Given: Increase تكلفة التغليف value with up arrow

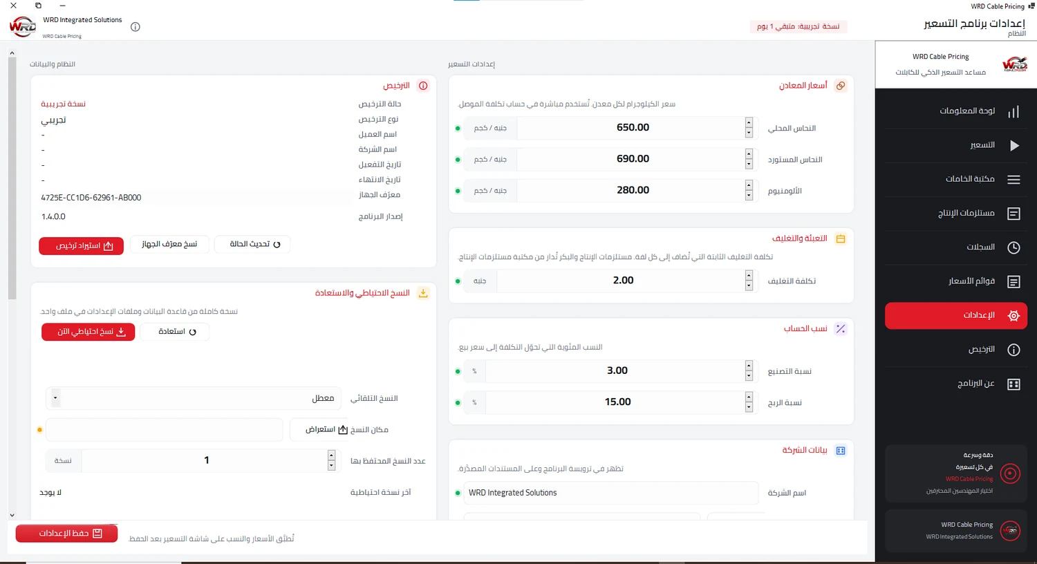Looking at the screenshot, I should point(749,276).
